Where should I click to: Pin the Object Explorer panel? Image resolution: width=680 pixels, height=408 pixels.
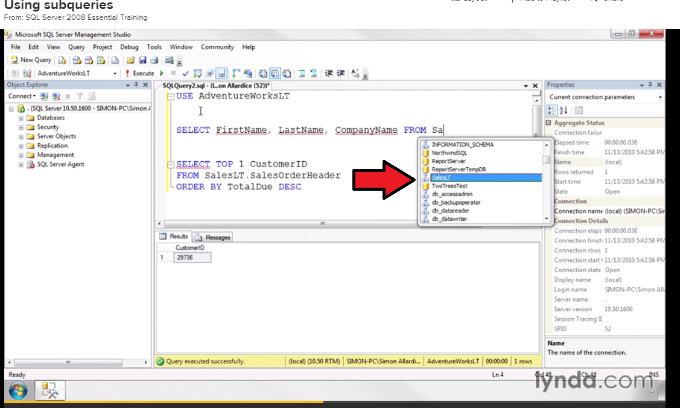tap(138, 84)
